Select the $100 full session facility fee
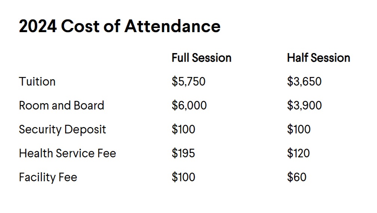 click(x=183, y=177)
